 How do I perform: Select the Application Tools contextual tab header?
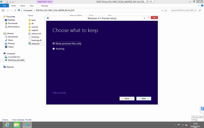[45, 2]
